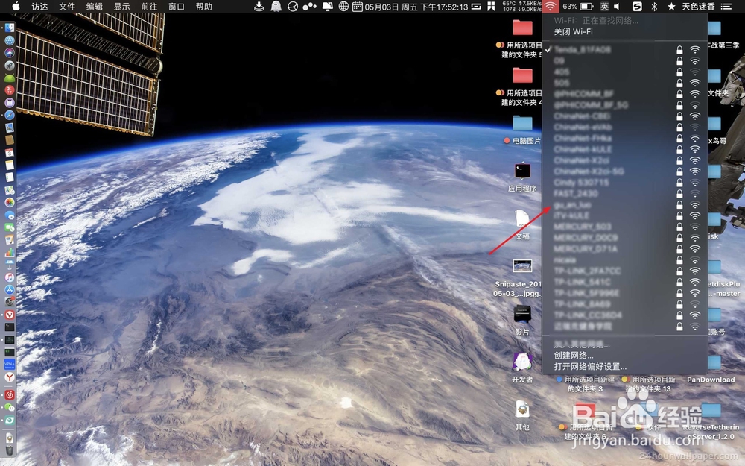Choose the TP-LINK_2FA7CC network

pyautogui.click(x=624, y=271)
